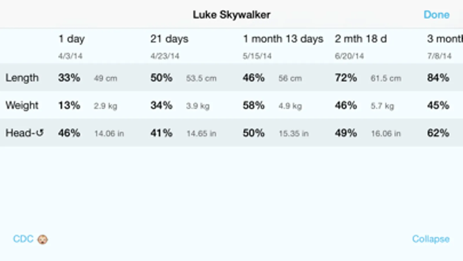Select the 2 mth 18 d column
This screenshot has height=261, width=463.
click(x=361, y=39)
